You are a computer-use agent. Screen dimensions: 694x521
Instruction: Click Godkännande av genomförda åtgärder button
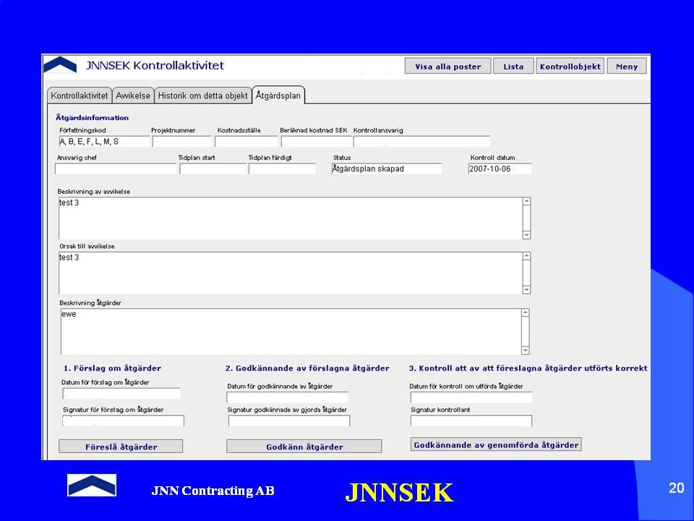(496, 444)
